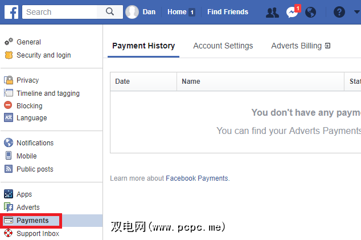Image resolution: width=361 pixels, height=240 pixels.
Task: Click the General gears icon
Action: click(9, 42)
